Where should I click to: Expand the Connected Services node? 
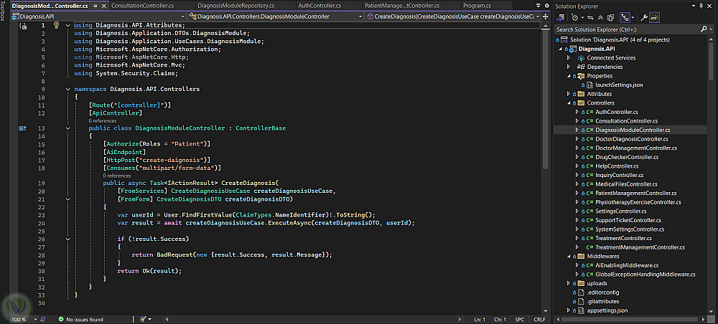[569, 58]
